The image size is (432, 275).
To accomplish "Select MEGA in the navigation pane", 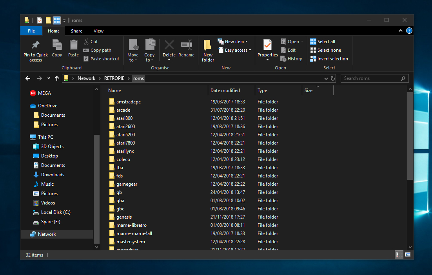I will pos(40,93).
